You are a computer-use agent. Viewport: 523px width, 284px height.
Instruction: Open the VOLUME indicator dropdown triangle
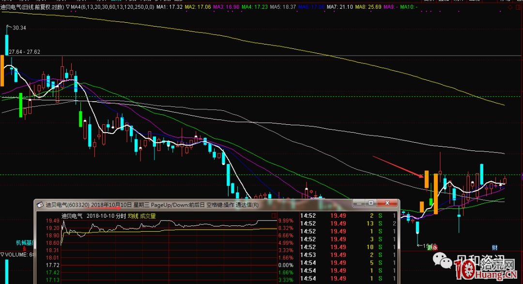pyautogui.click(x=2, y=254)
